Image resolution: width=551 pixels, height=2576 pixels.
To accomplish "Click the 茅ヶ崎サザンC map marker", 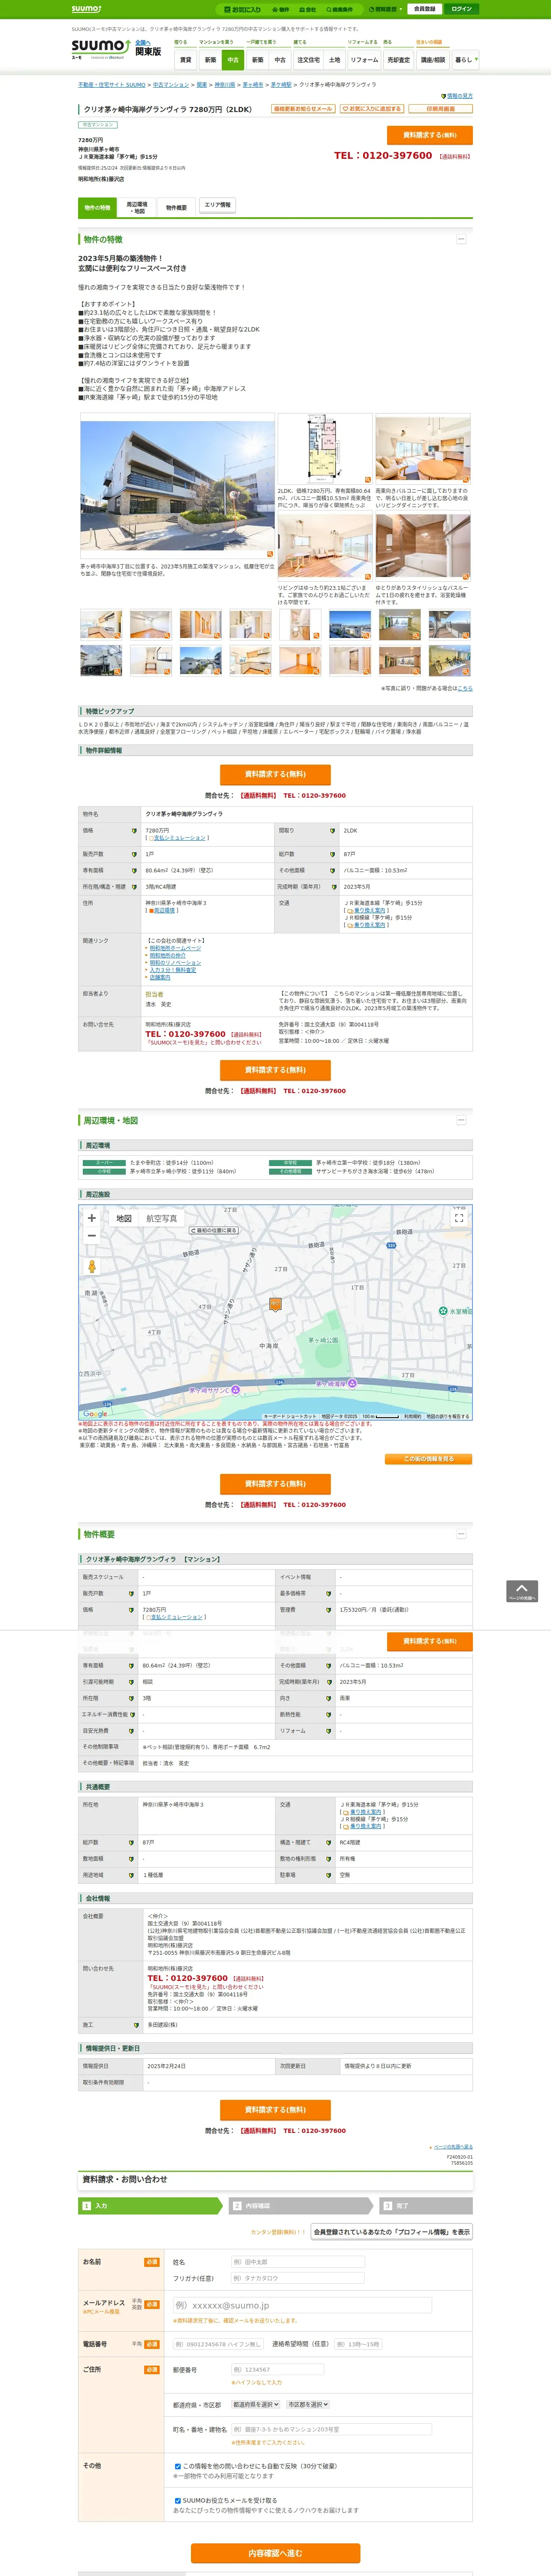I will (235, 1390).
